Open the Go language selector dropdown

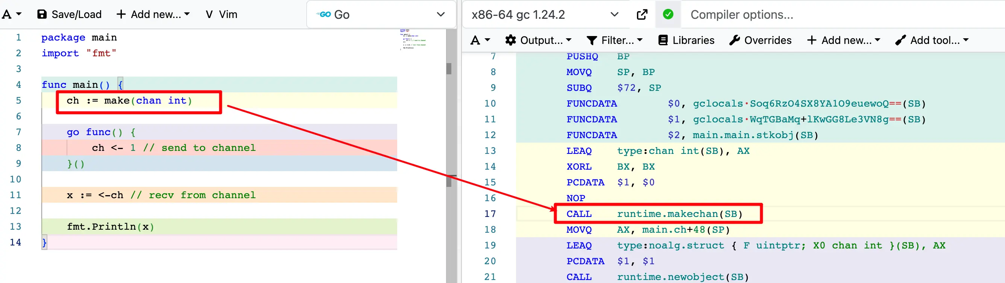click(x=381, y=14)
